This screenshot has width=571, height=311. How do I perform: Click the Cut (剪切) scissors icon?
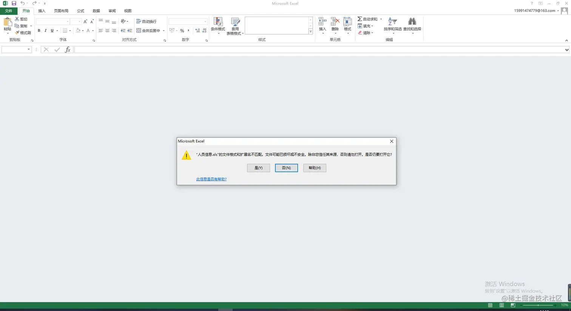tap(17, 19)
